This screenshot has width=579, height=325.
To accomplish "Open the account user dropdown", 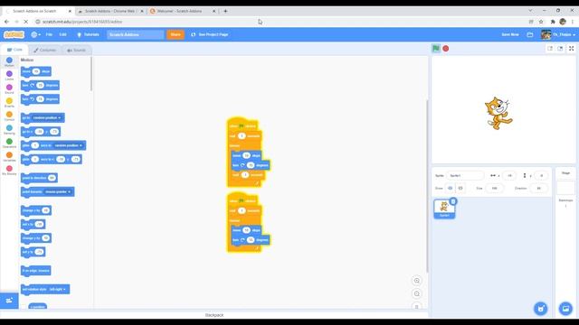I will (x=558, y=34).
